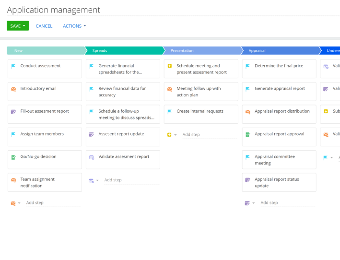Open step type dropdown in Spreads column
This screenshot has width=340, height=260.
(97, 180)
